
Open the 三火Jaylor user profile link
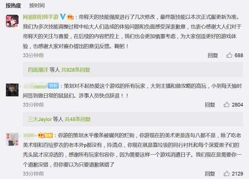click(x=40, y=119)
